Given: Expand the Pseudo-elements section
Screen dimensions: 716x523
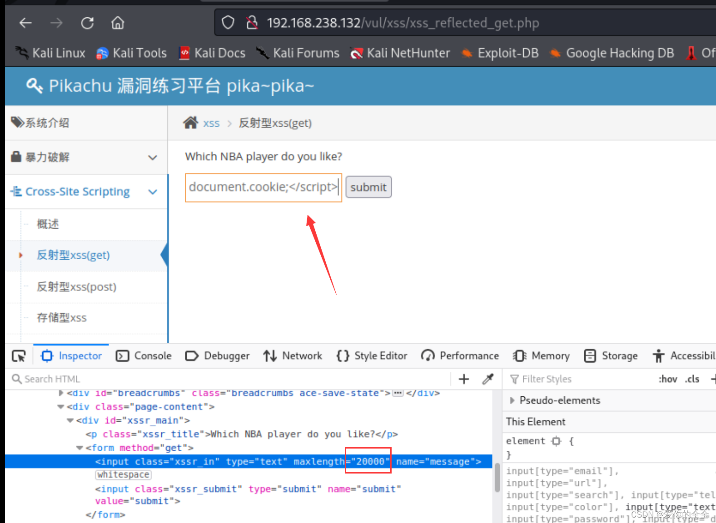Looking at the screenshot, I should click(512, 400).
